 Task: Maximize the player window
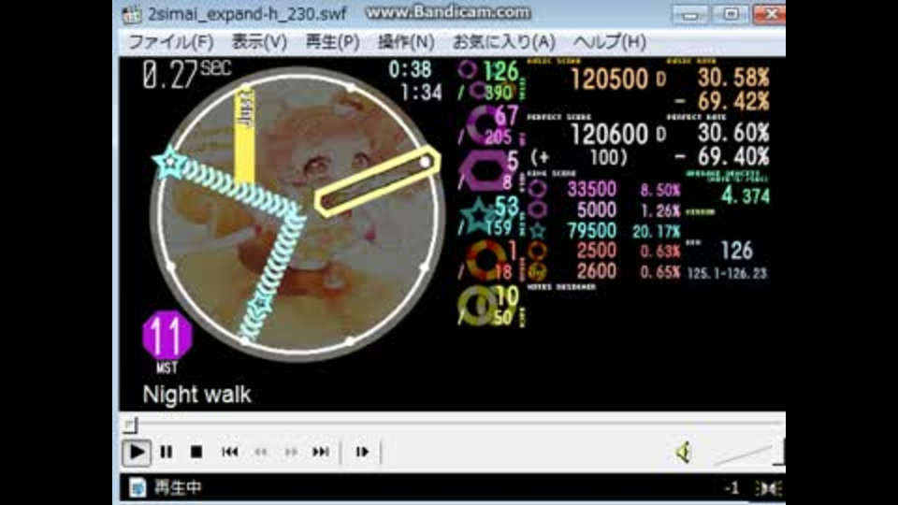pyautogui.click(x=731, y=14)
